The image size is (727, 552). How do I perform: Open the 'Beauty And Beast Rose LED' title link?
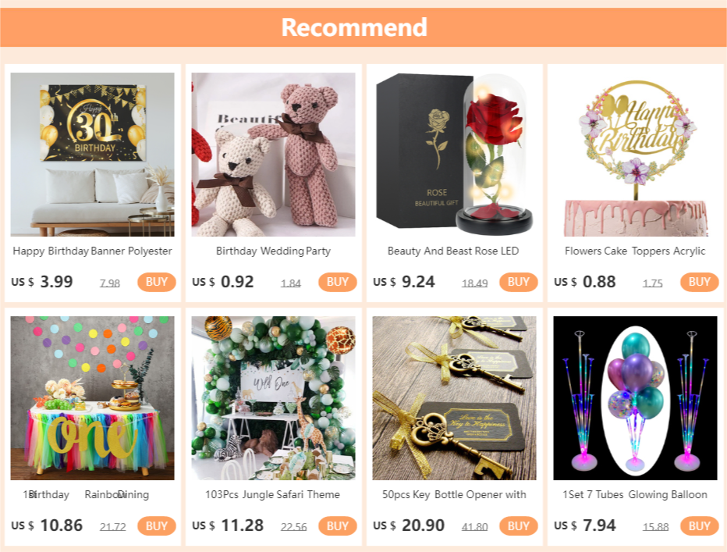click(453, 251)
